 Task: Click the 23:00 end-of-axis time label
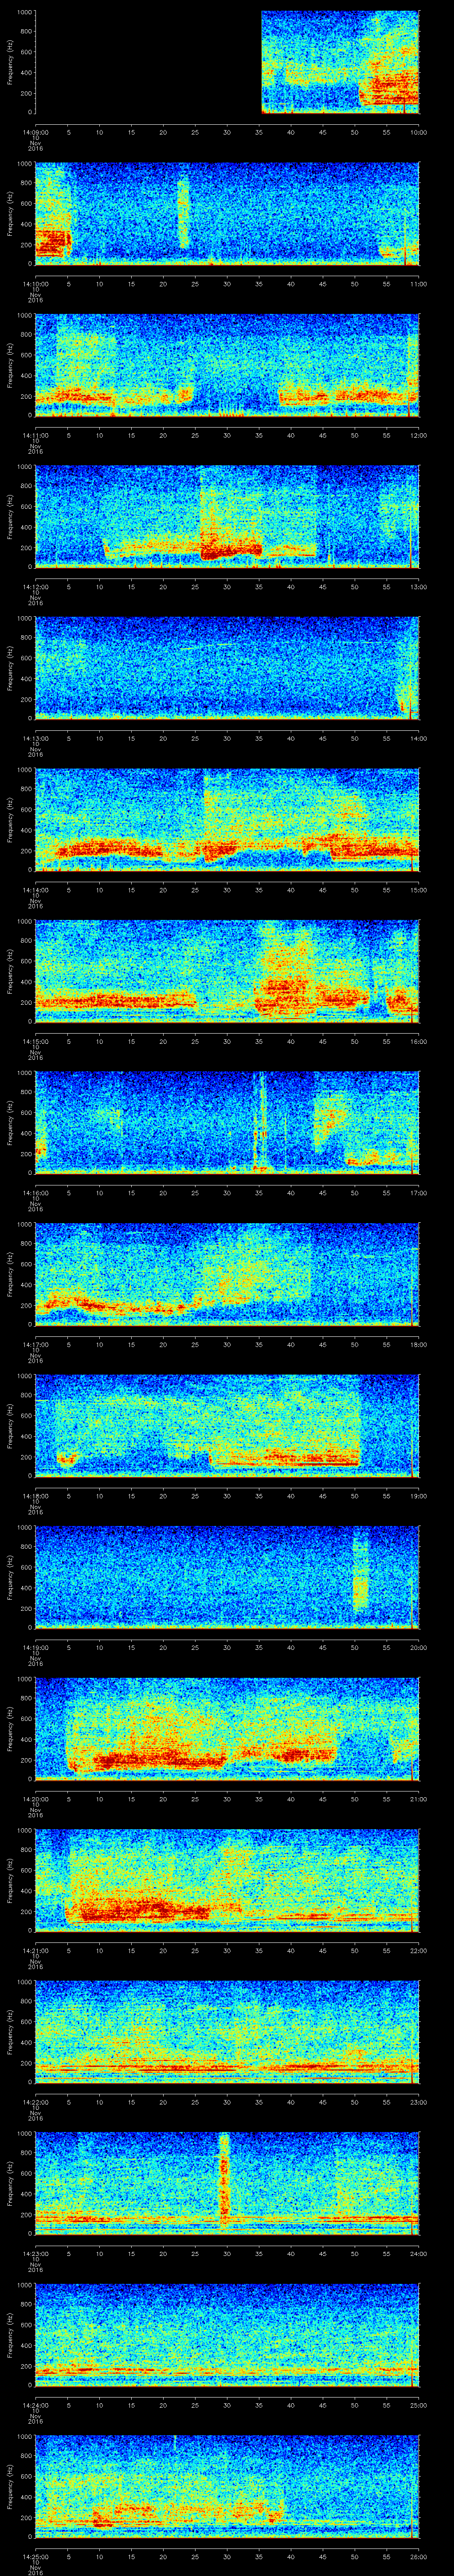coord(419,2102)
